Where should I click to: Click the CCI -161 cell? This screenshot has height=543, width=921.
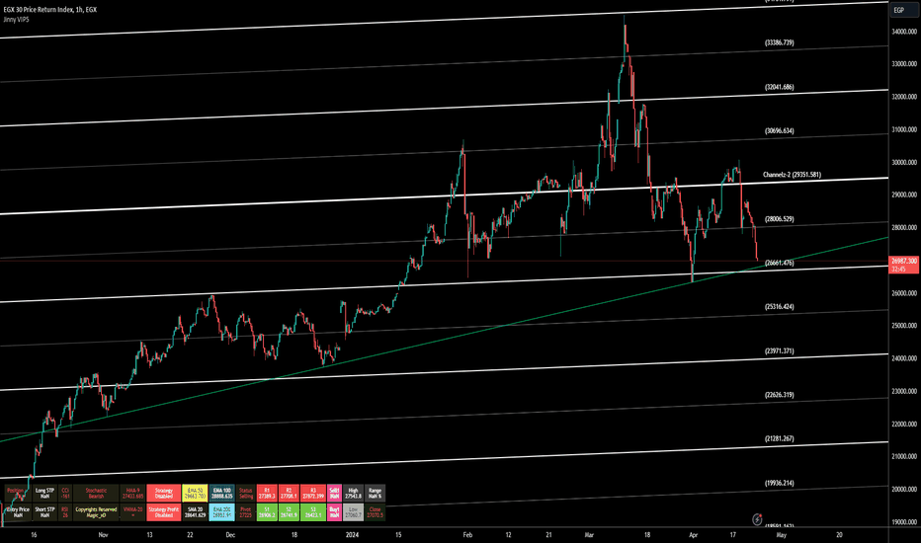pyautogui.click(x=65, y=494)
